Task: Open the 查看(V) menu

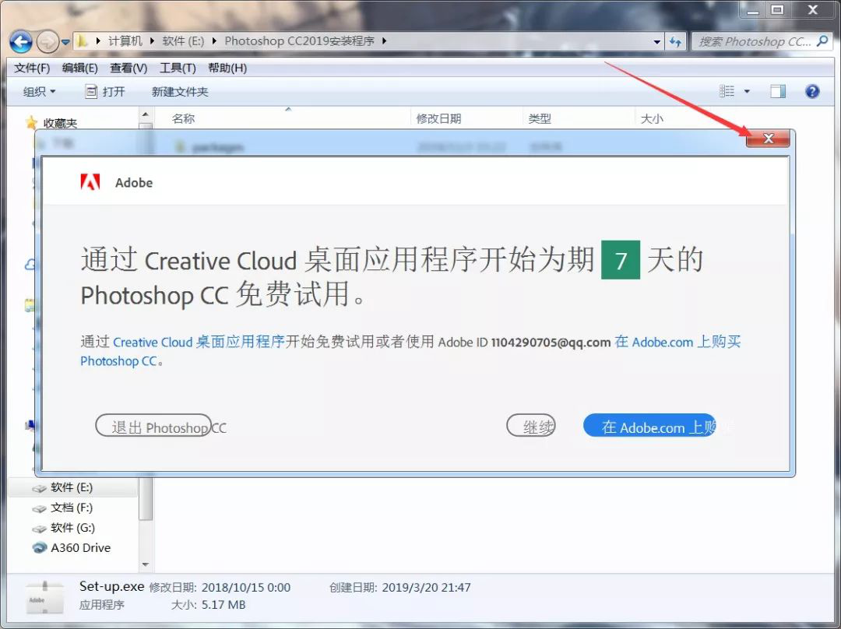Action: pyautogui.click(x=128, y=68)
